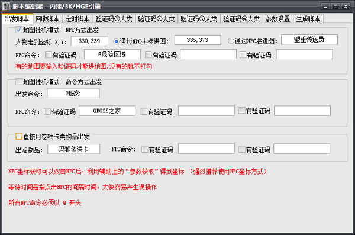Switch to the 出发脚本 tab
Screen dimensions: 355x235
pyautogui.click(x=18, y=18)
